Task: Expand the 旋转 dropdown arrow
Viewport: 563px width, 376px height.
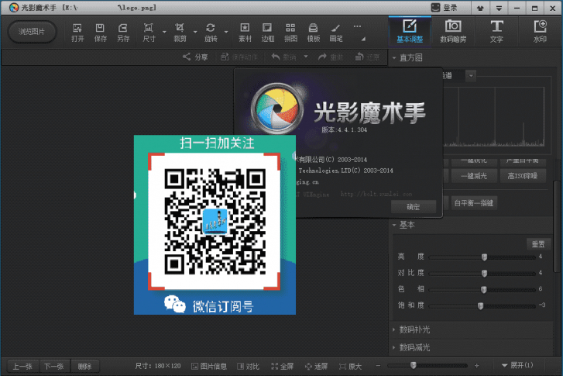Action: point(226,32)
